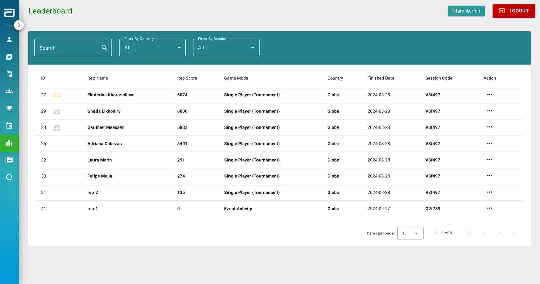Image resolution: width=540 pixels, height=284 pixels.
Task: Click the Country column header
Action: coord(335,78)
